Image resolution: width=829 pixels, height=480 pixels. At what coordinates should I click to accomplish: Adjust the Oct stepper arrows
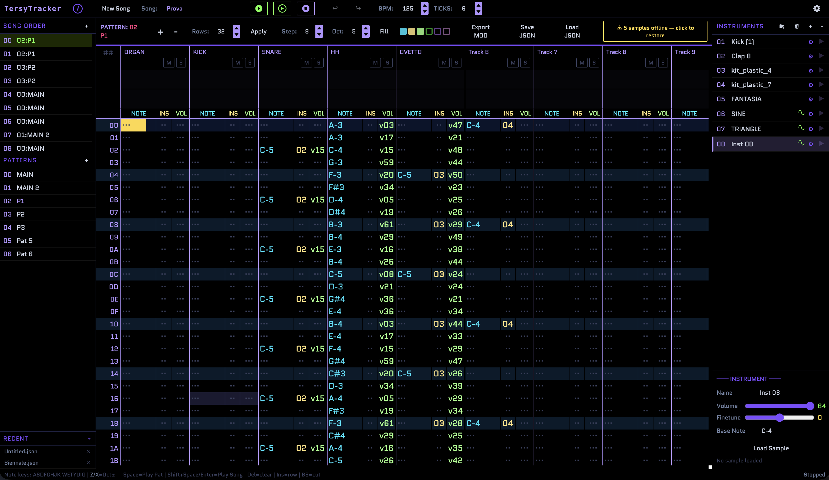click(365, 32)
